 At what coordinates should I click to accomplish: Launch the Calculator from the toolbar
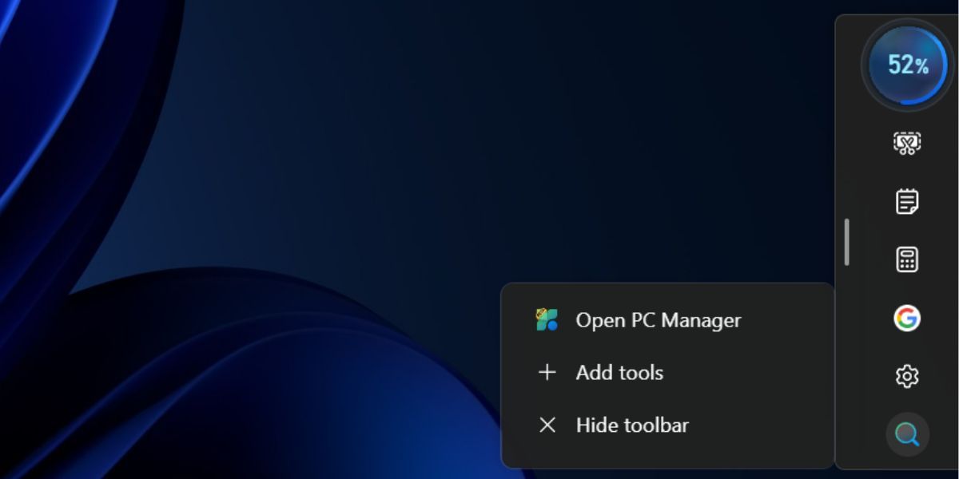tap(906, 259)
